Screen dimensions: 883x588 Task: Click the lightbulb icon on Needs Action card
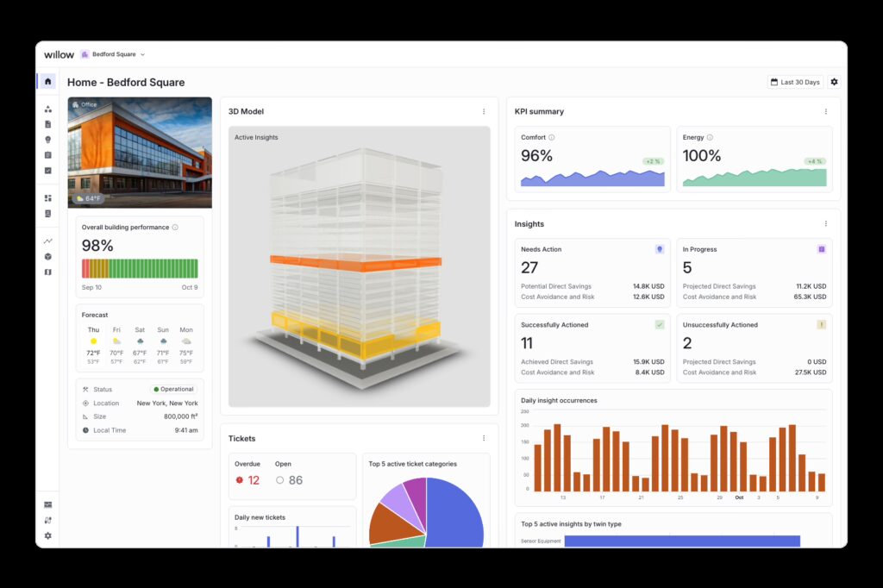pyautogui.click(x=660, y=249)
